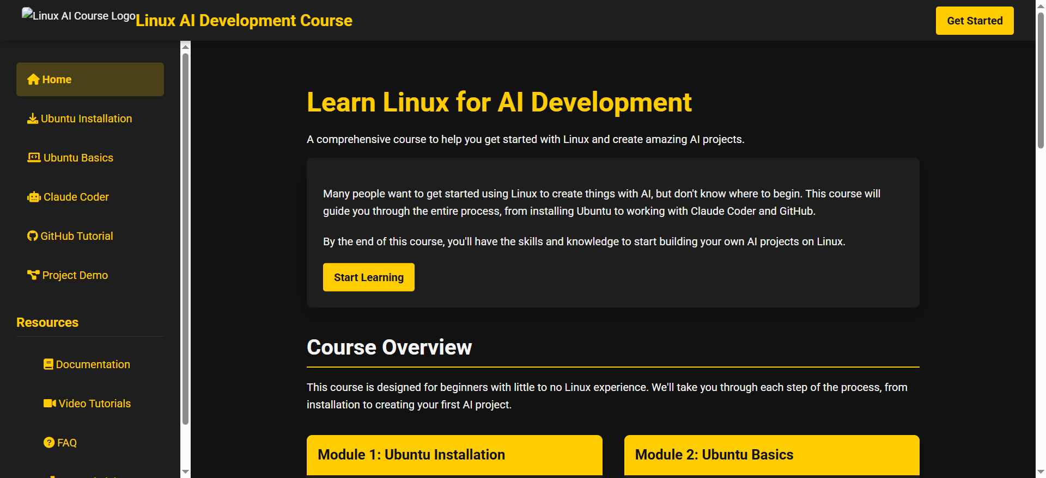Select Claude Coder navigation entry
1046x478 pixels.
76,197
